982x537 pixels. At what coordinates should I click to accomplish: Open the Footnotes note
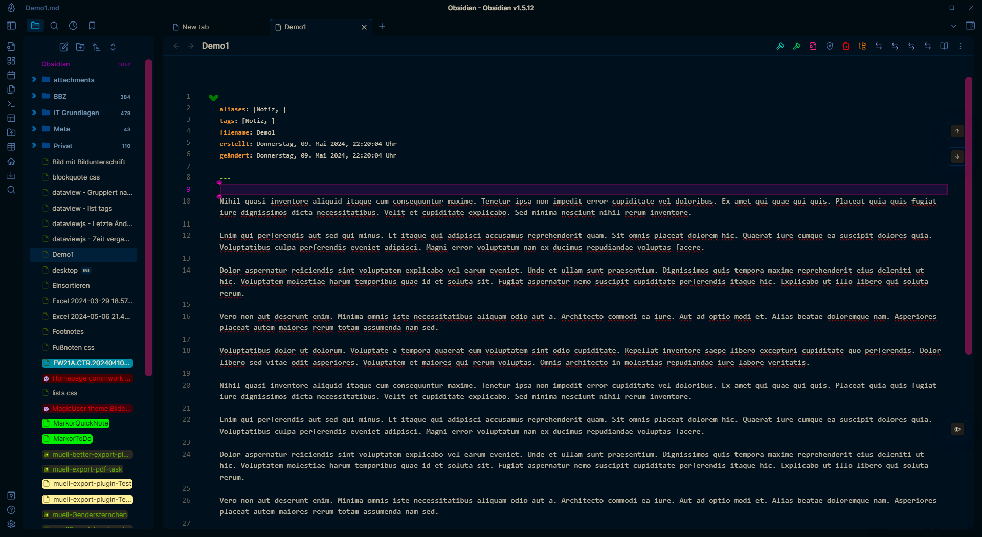click(68, 331)
